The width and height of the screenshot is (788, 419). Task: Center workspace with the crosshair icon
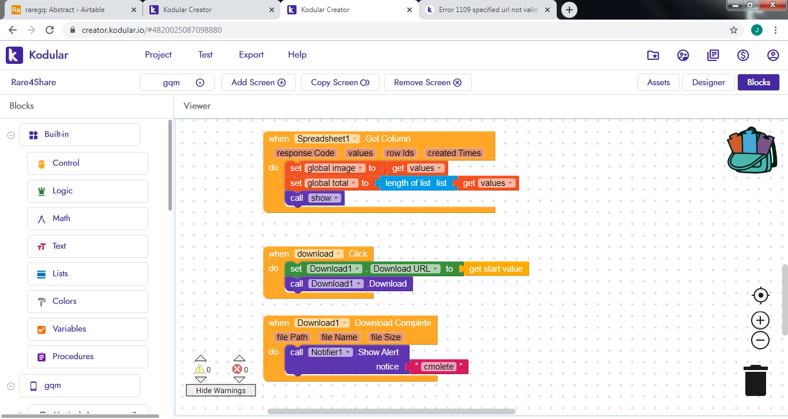point(761,295)
